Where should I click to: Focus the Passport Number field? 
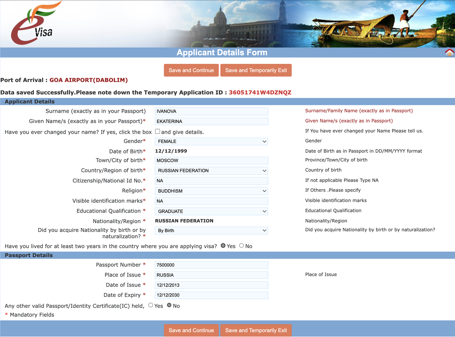212,265
